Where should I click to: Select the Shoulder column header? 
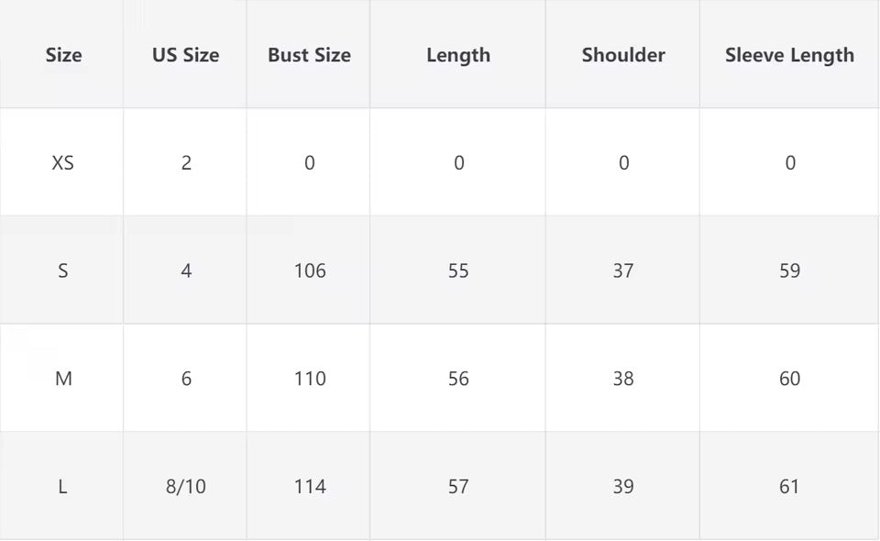click(x=623, y=55)
